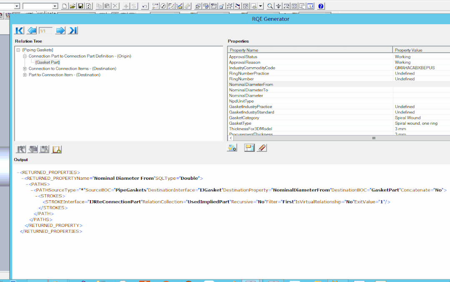
Task: Collapse the PATHS XML node
Action: coord(27,184)
